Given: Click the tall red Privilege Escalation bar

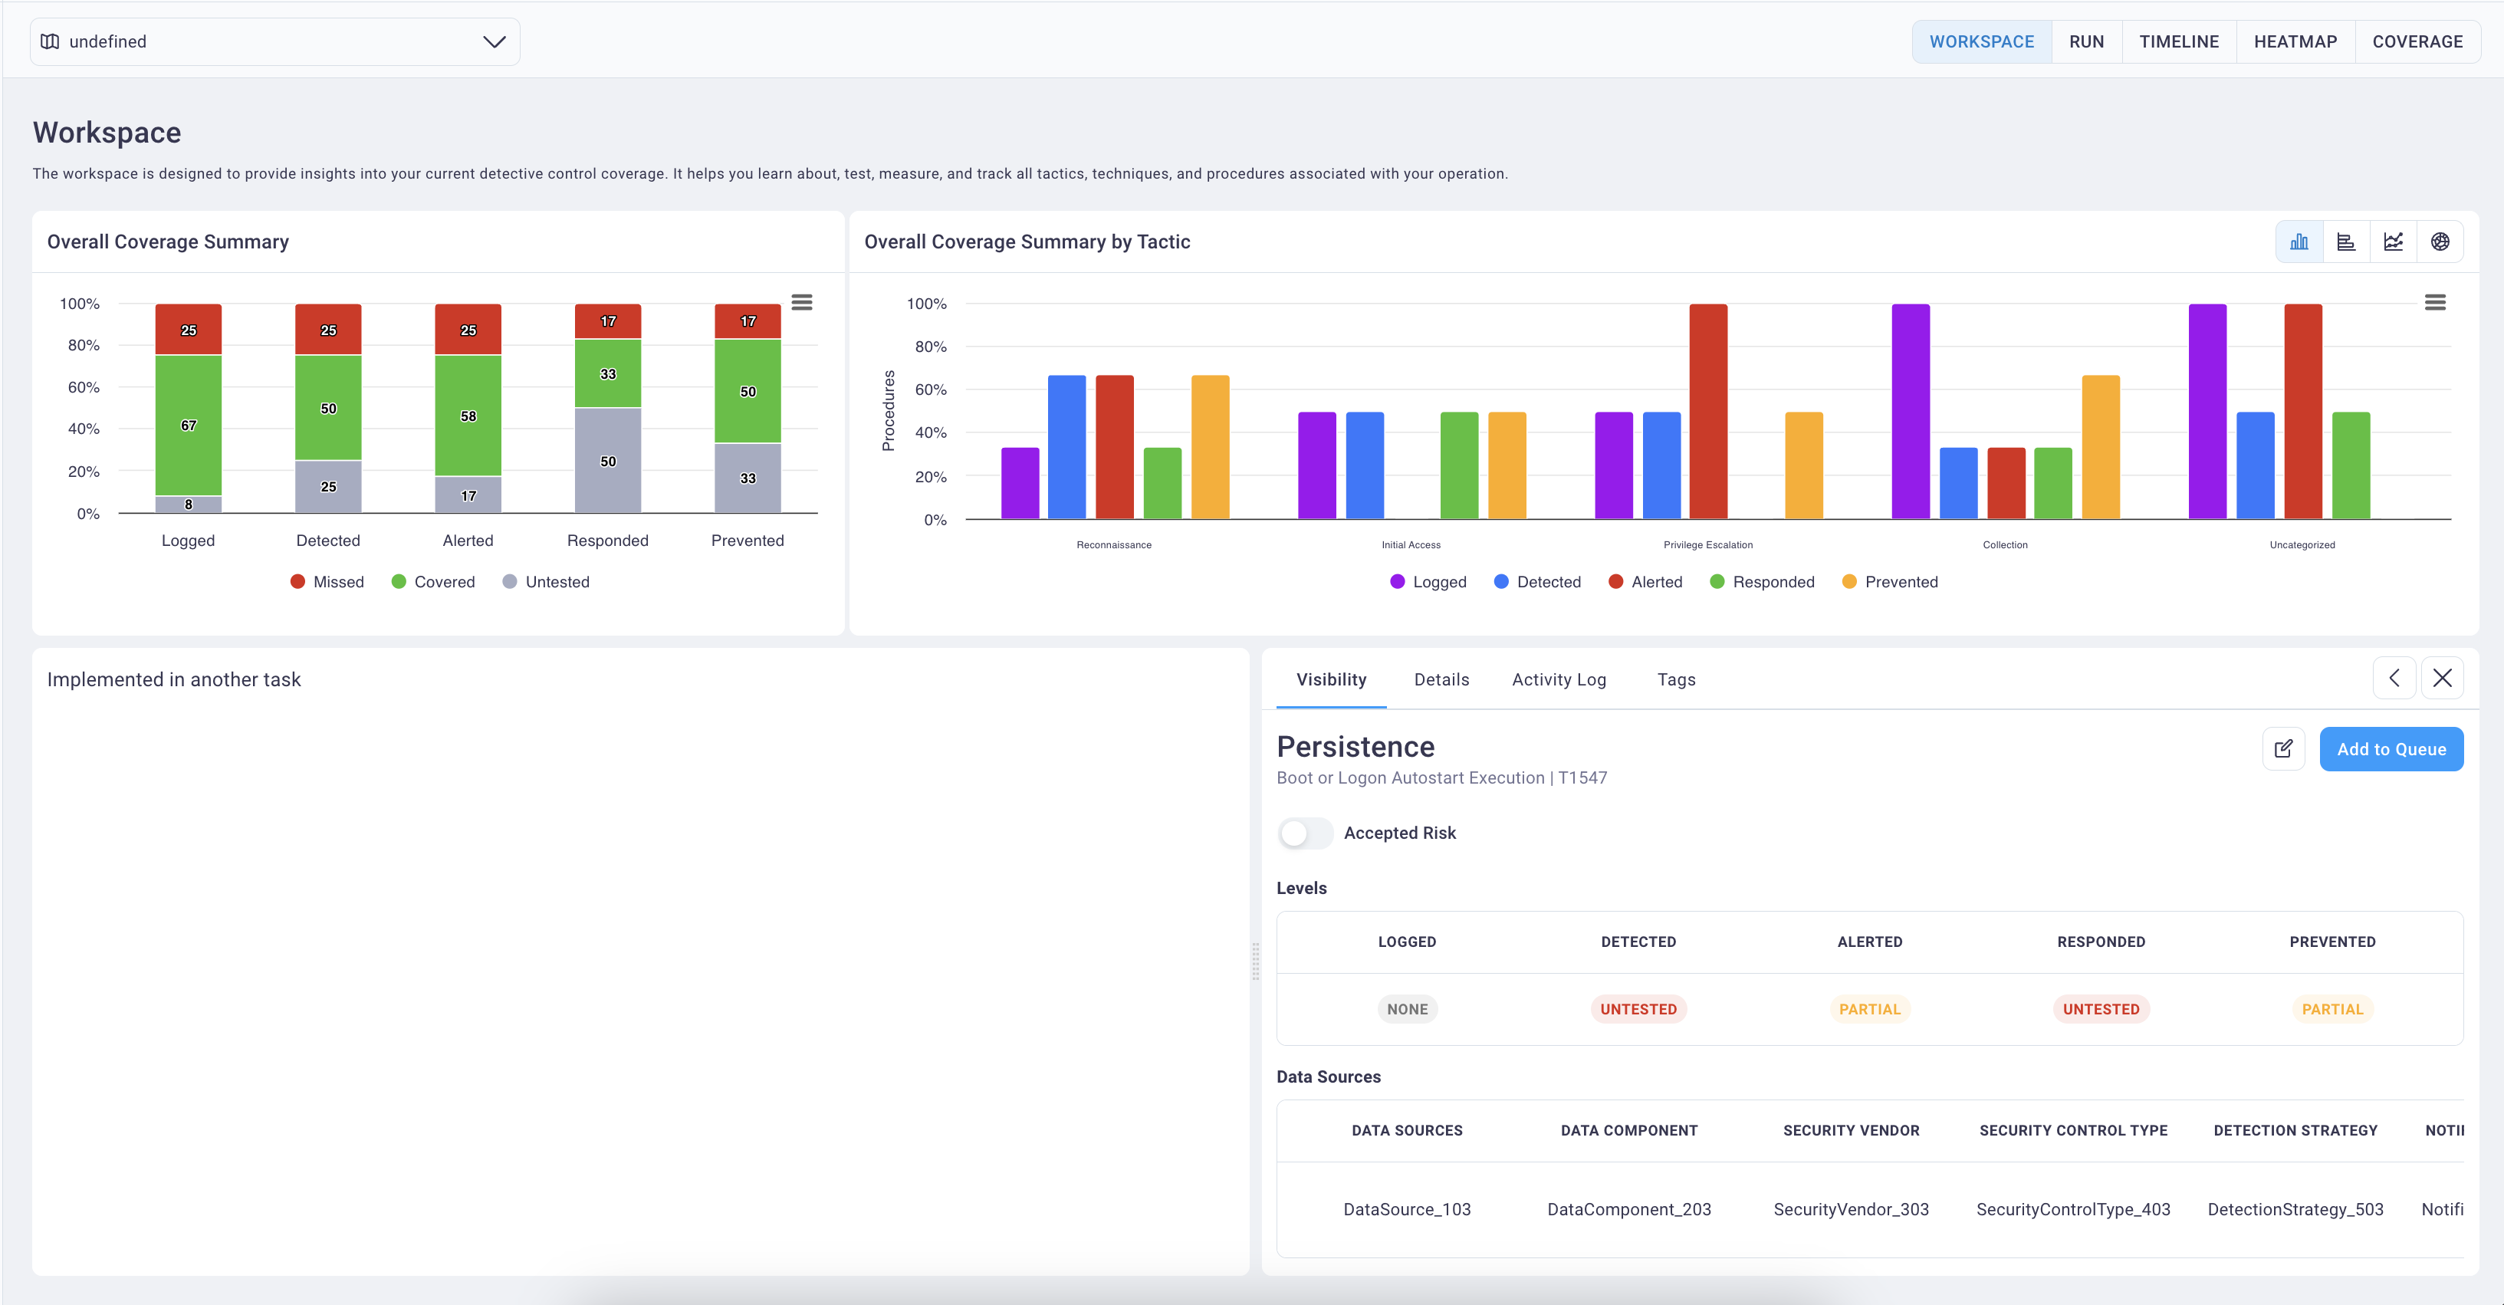Looking at the screenshot, I should [x=1708, y=411].
